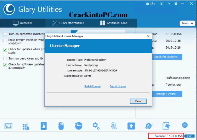Image resolution: width=197 pixels, height=140 pixels.
Task: Open the planet browser assistant icon
Action: 149,126
